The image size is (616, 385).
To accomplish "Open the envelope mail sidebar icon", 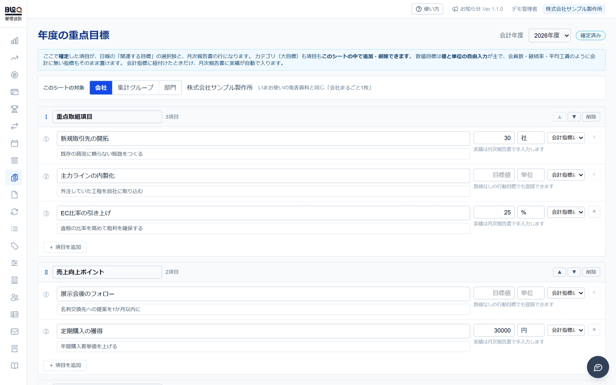I will point(14,331).
